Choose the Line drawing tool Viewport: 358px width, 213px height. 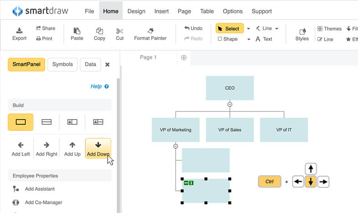click(264, 29)
